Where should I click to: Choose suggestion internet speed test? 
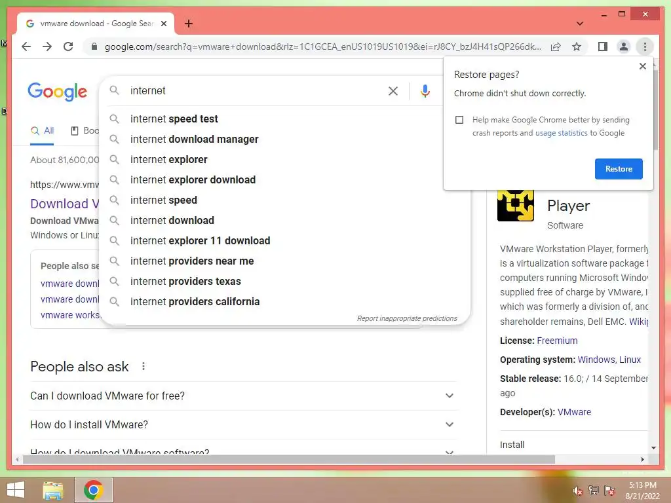click(284, 119)
